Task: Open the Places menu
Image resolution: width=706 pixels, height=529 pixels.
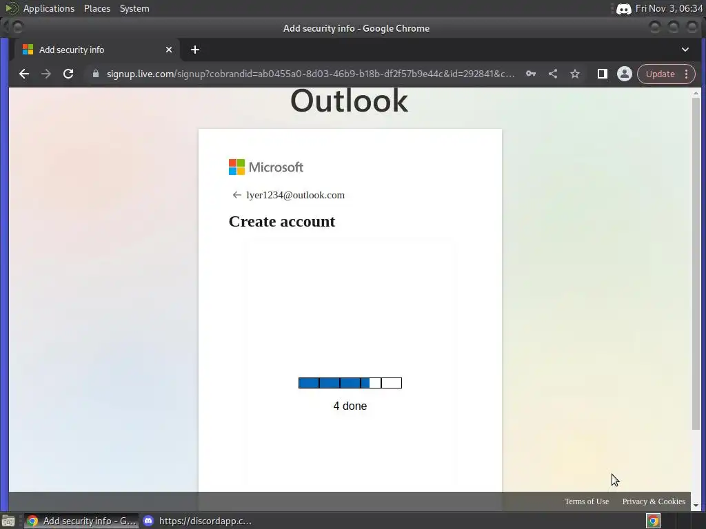Action: [97, 8]
